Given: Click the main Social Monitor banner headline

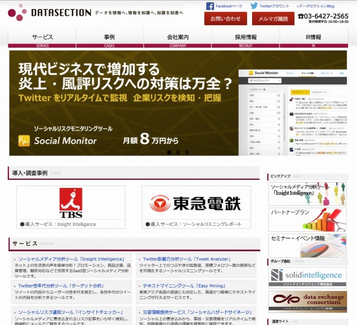Looking at the screenshot, I should pyautogui.click(x=125, y=76).
